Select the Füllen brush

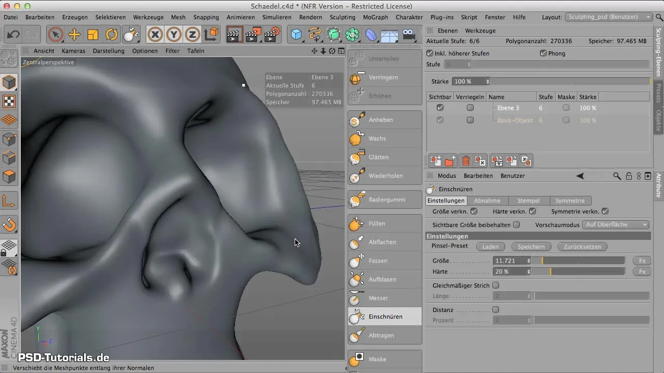pyautogui.click(x=385, y=223)
